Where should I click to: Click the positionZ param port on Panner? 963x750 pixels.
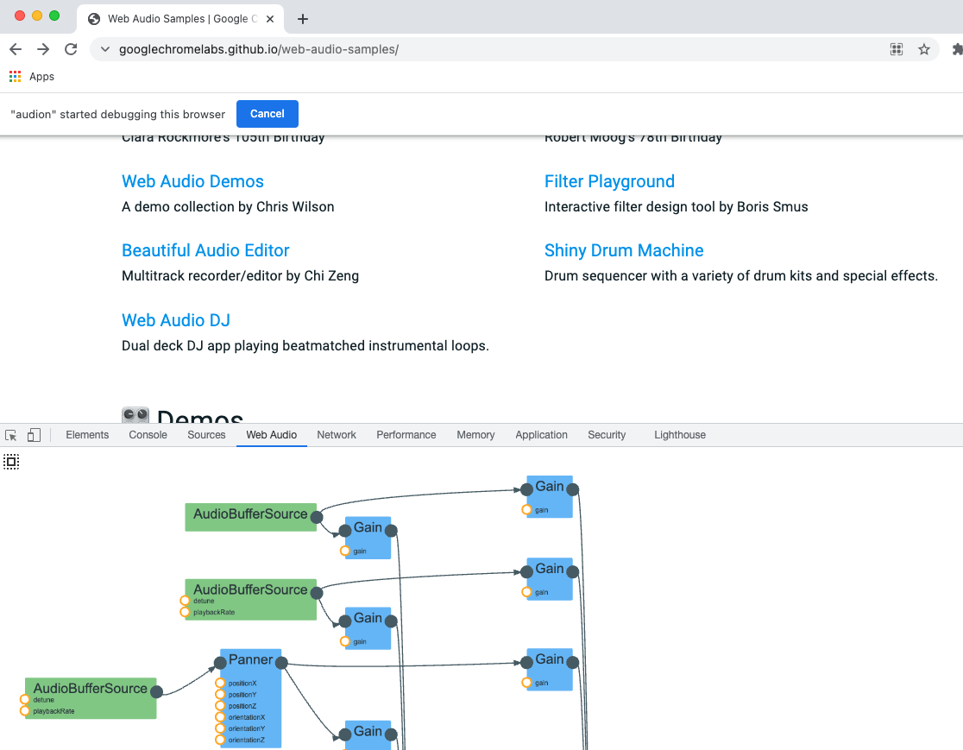[x=221, y=706]
